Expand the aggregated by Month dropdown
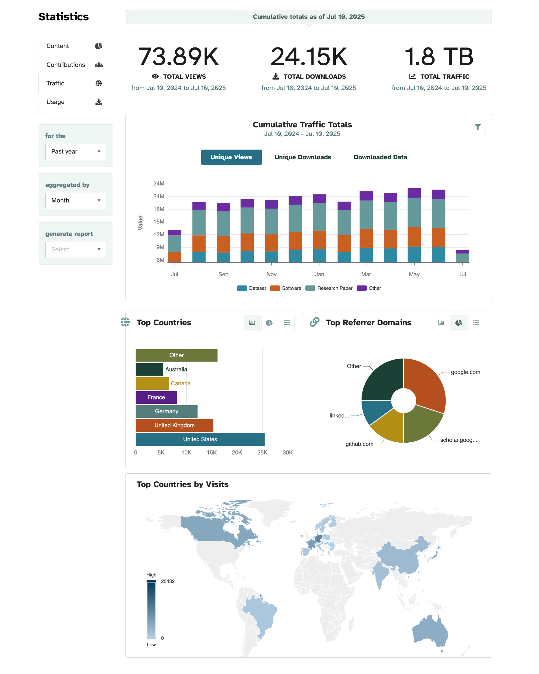The height and width of the screenshot is (674, 539). click(76, 201)
